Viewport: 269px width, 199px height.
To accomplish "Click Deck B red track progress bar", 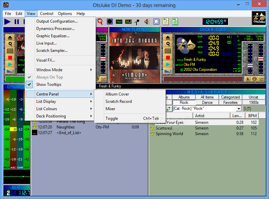I will pos(202,79).
